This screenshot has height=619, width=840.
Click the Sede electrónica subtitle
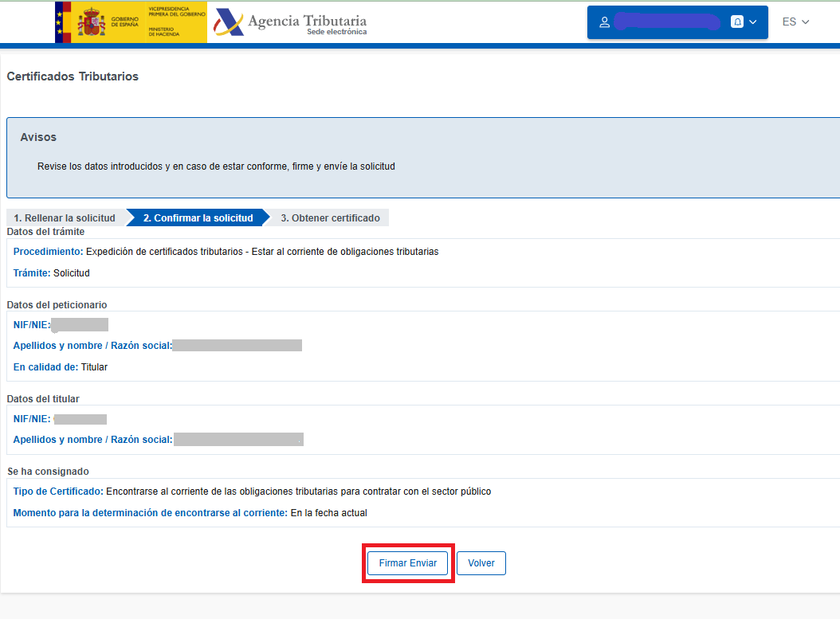click(337, 32)
